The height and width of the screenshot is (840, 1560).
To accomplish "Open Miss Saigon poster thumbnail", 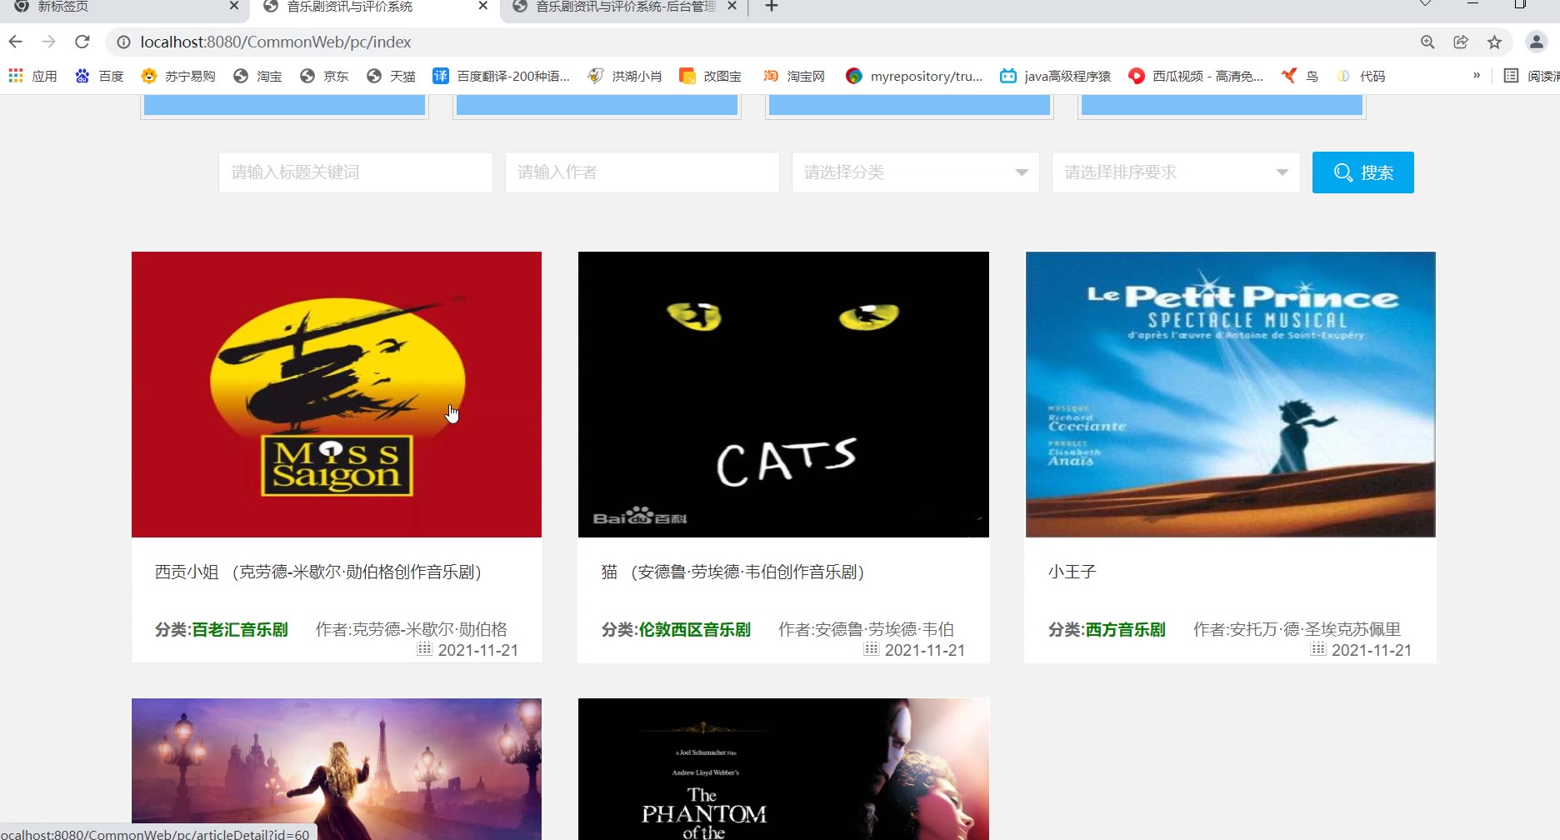I will [x=337, y=394].
